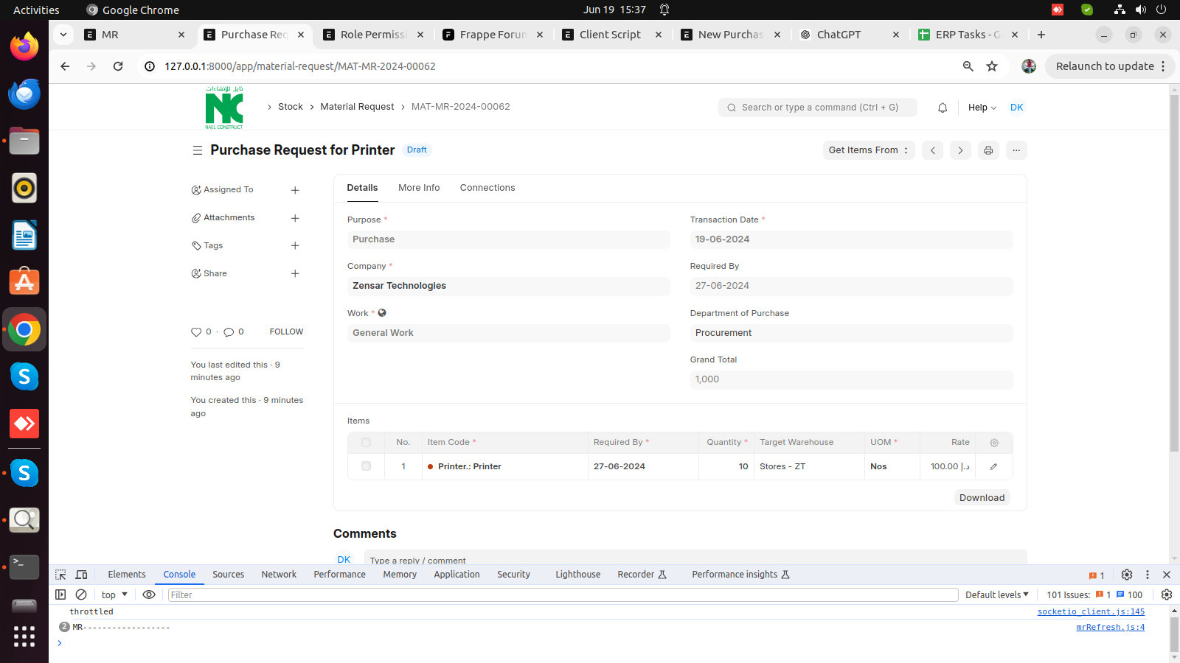The height and width of the screenshot is (663, 1180).
Task: Switch to the More Info tab
Action: point(419,188)
